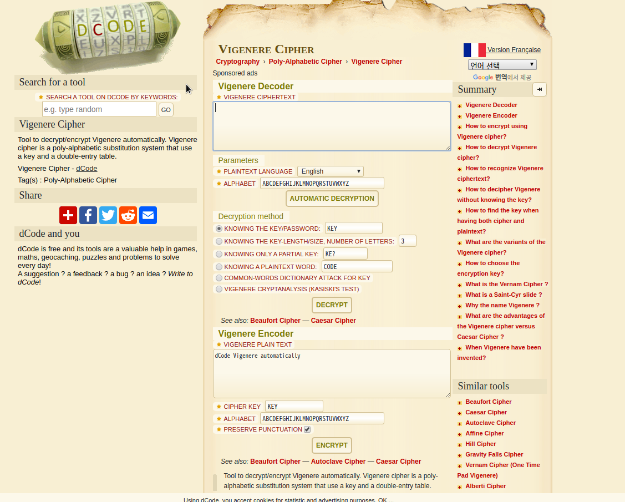Select Knowing the key-length/size radio button
Screen dimensions: 625x502
(x=219, y=241)
